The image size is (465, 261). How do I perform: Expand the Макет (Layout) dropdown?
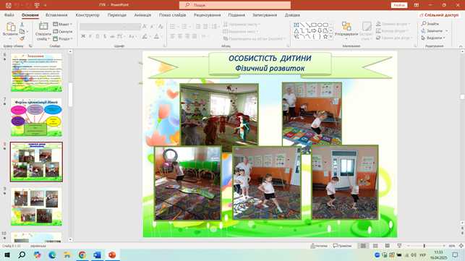[x=63, y=24]
